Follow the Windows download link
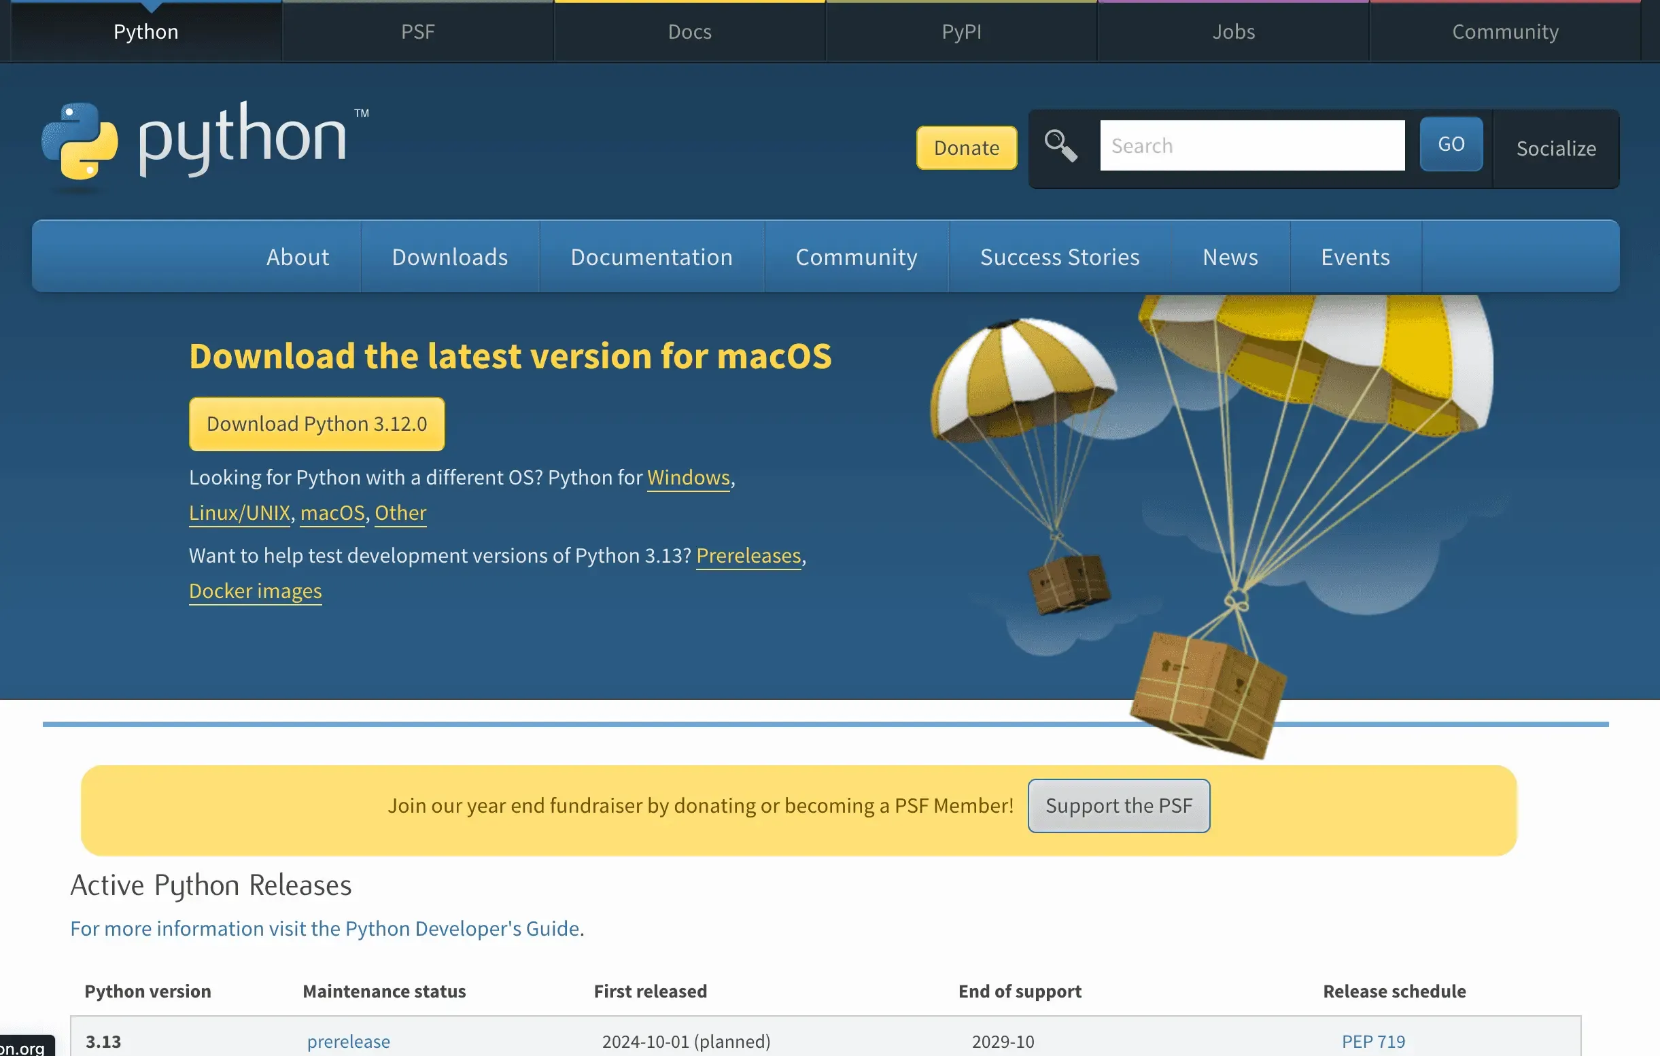 pyautogui.click(x=687, y=477)
